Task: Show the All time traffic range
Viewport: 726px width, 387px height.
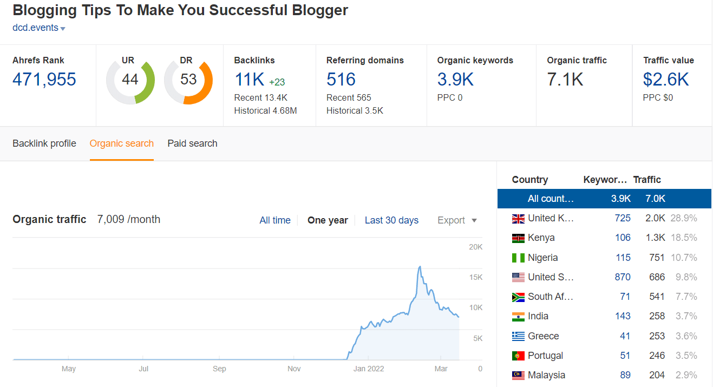Action: 275,220
